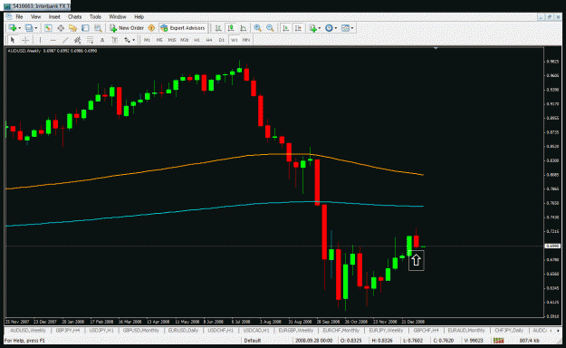Switch to GBPJPY,H4 chart tab
566x348 pixels.
pyautogui.click(x=68, y=330)
